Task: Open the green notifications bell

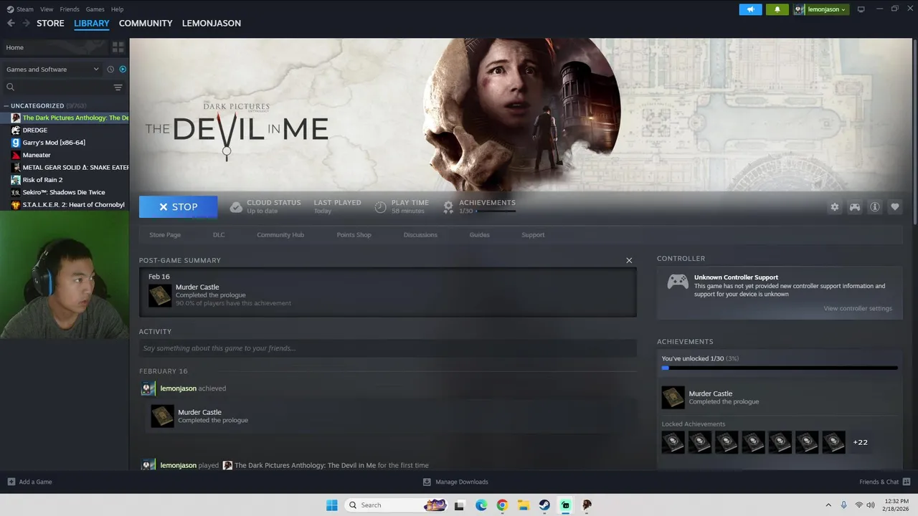Action: [x=777, y=9]
